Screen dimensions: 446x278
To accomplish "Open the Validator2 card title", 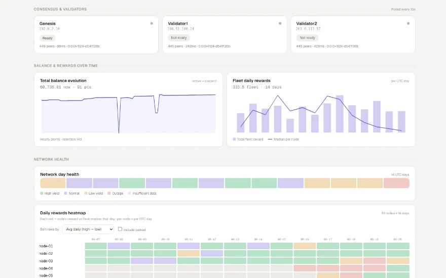I will 306,24.
